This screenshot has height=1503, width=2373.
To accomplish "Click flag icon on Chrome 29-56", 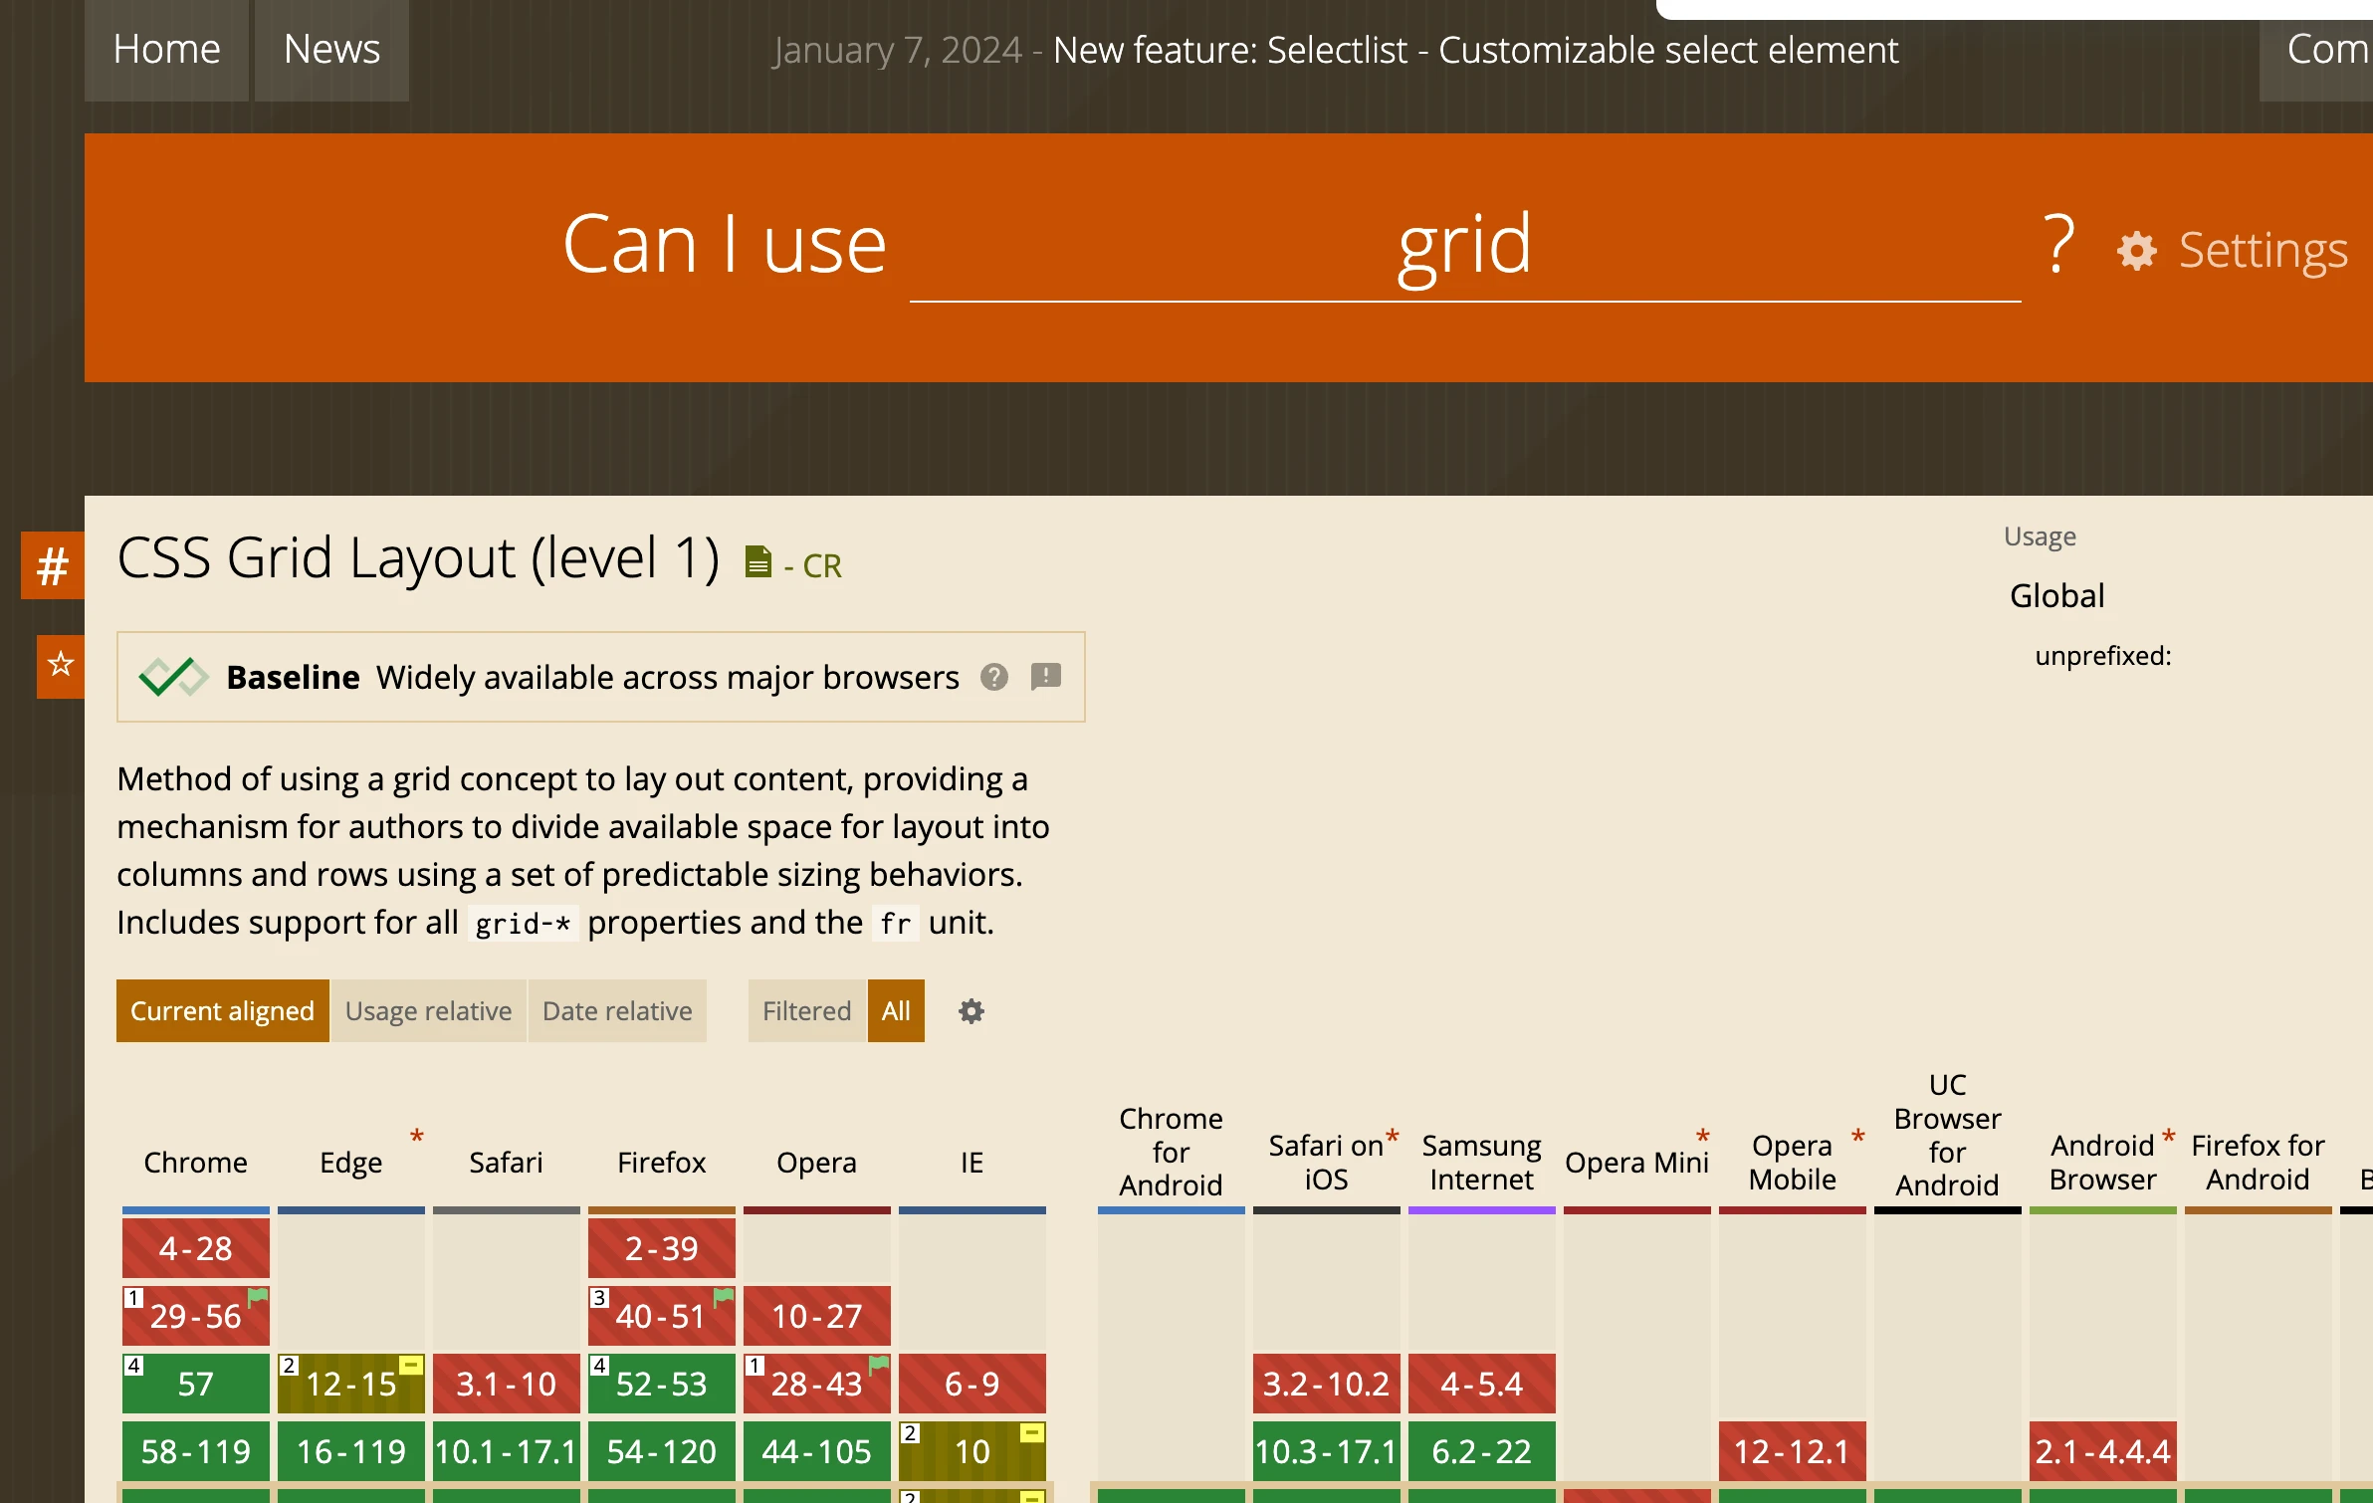I will pyautogui.click(x=258, y=1297).
